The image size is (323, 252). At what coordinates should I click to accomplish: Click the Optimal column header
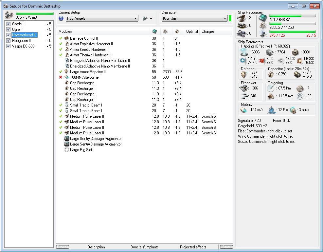pos(192,31)
